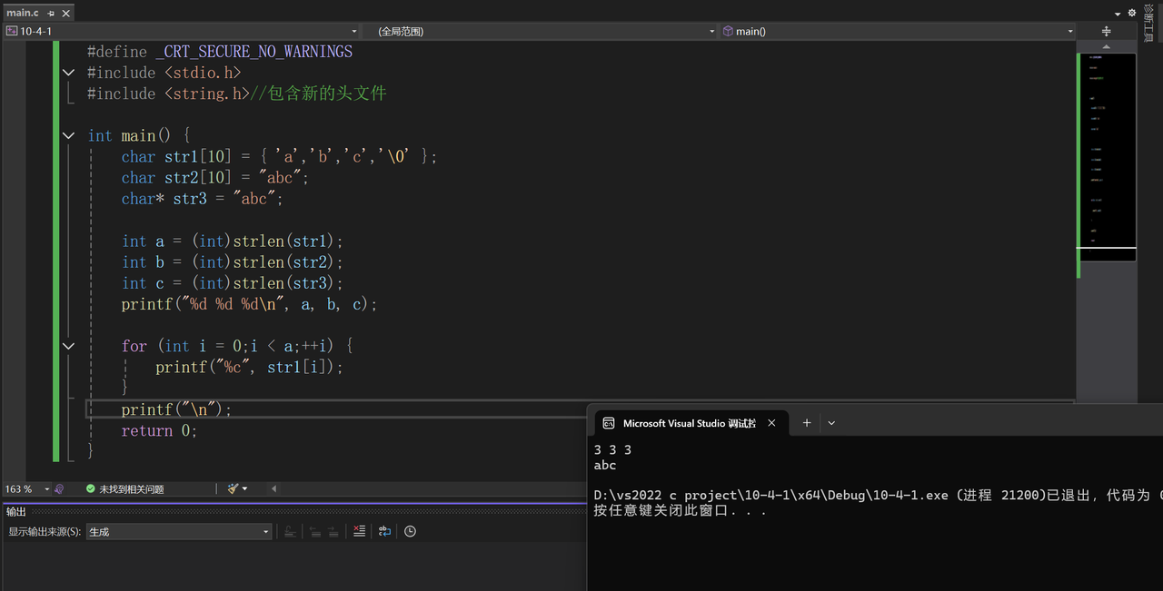Click the printf("%c", str1[i]) line
The width and height of the screenshot is (1163, 591).
(249, 368)
